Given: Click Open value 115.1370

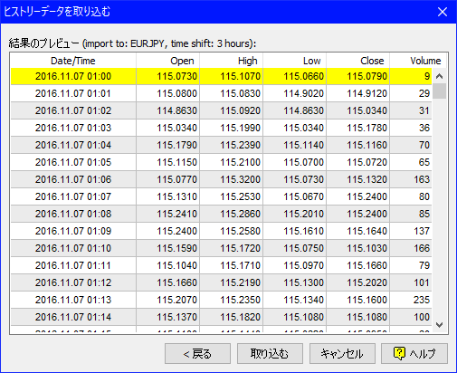Looking at the screenshot, I should [176, 317].
